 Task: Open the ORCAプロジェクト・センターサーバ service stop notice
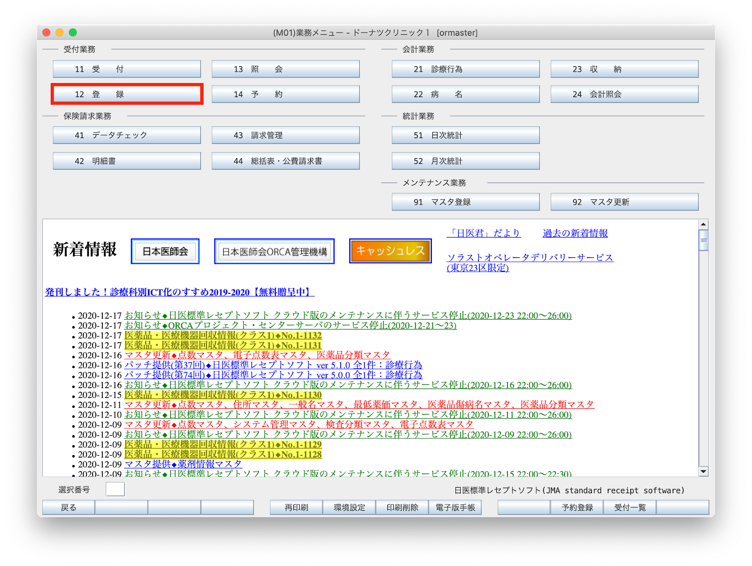coord(290,325)
